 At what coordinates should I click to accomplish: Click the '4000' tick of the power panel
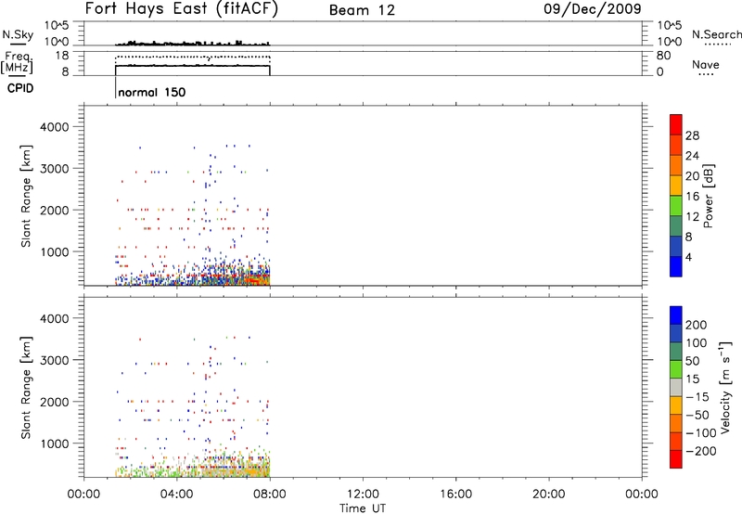click(x=55, y=127)
